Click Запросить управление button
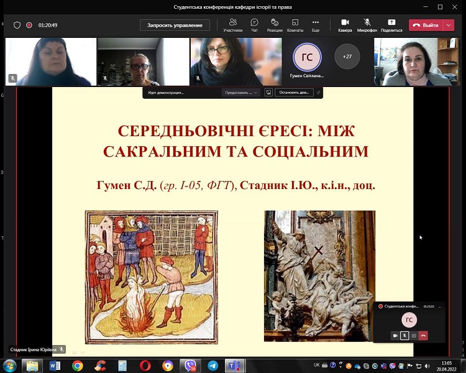This screenshot has width=466, height=373. coord(175,25)
